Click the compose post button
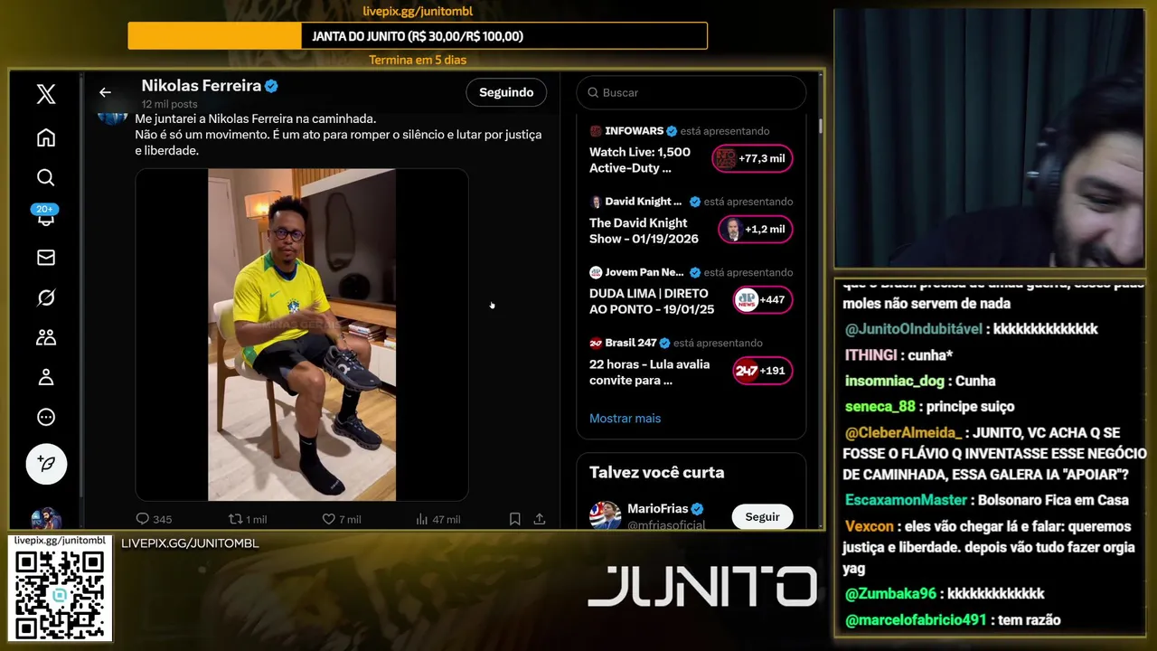Viewport: 1157px width, 651px height. tap(46, 465)
